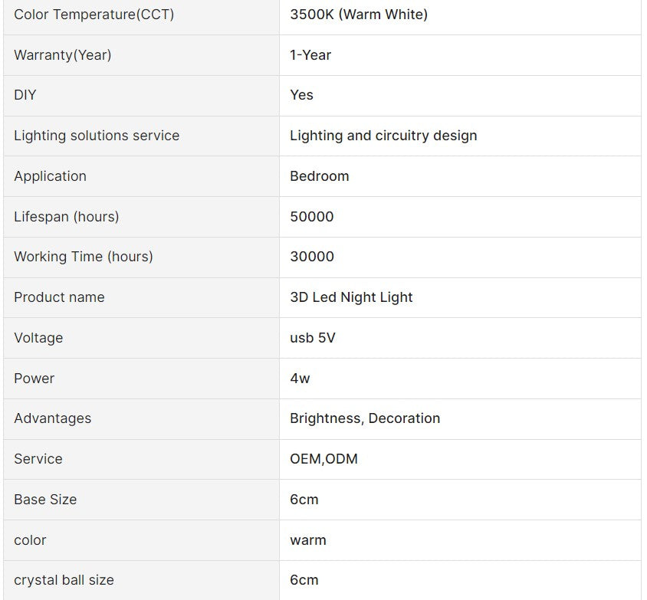Click the "Warranty(Year)" row label
The image size is (647, 600).
coord(62,55)
